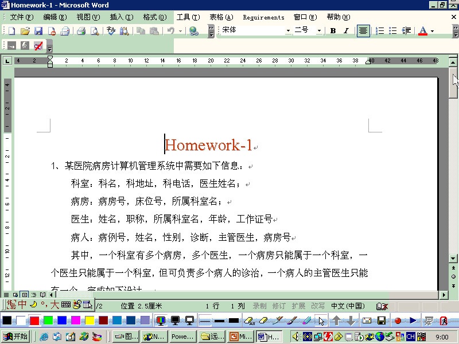Open the 工具(T) menu
The height and width of the screenshot is (344, 459).
188,17
